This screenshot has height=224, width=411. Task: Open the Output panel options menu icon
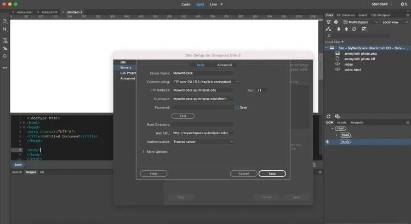320,172
